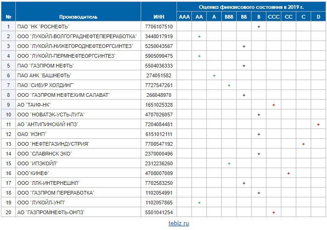Click the plus mark in РОСНЕФТЬ row
This screenshot has height=230, width=327.
(259, 27)
